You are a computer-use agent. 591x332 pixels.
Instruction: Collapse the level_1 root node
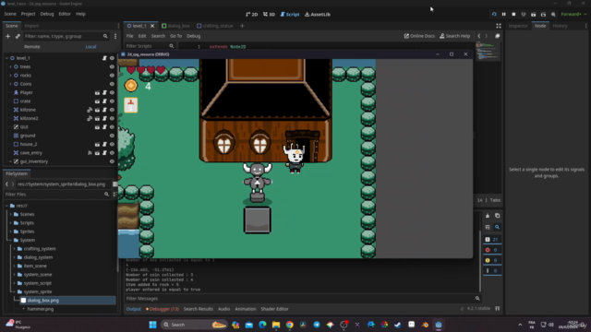6,58
